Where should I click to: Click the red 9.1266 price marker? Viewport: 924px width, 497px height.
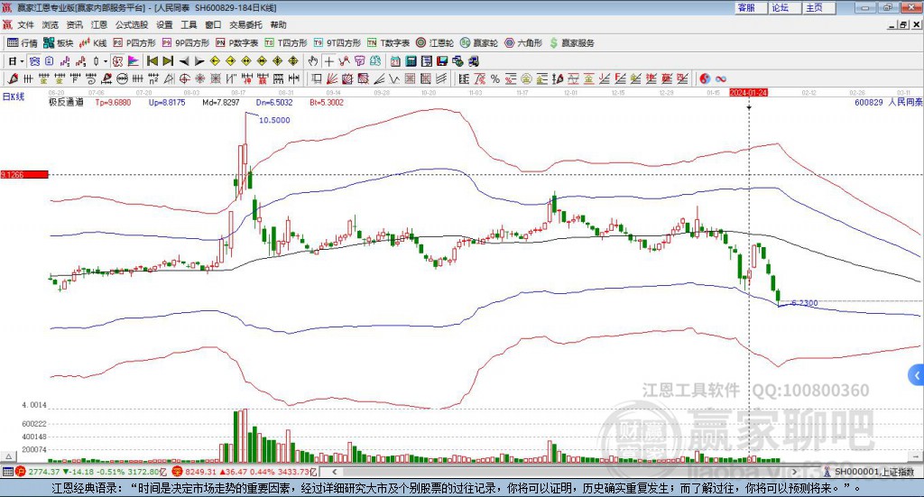[24, 174]
